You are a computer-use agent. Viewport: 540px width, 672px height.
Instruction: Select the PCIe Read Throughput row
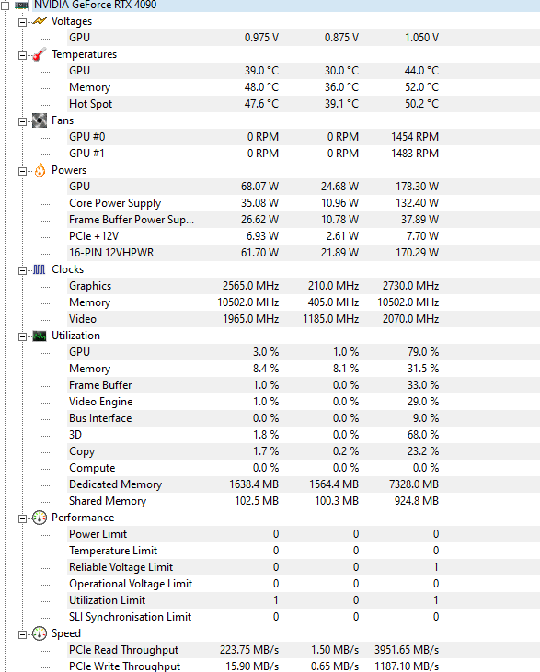pyautogui.click(x=304, y=650)
